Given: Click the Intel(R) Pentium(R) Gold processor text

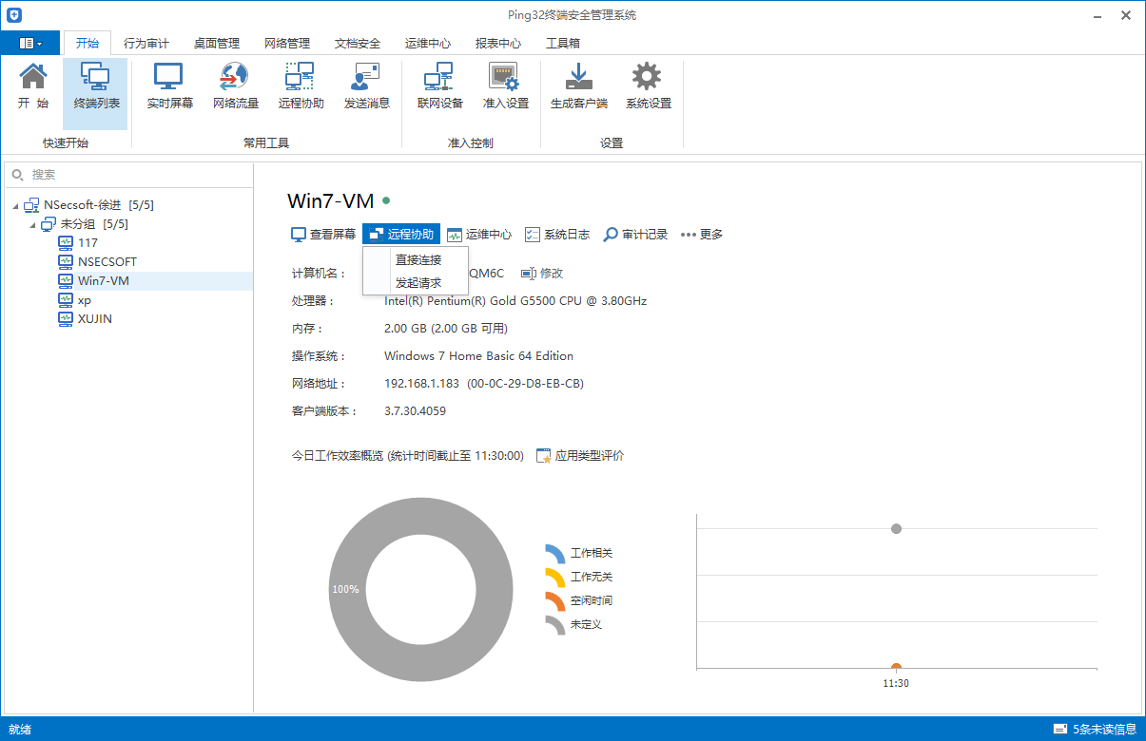Looking at the screenshot, I should click(515, 300).
